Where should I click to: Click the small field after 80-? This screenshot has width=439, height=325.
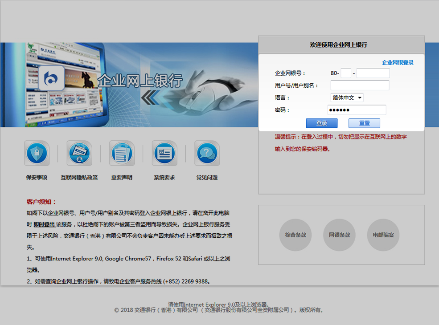[x=346, y=73]
